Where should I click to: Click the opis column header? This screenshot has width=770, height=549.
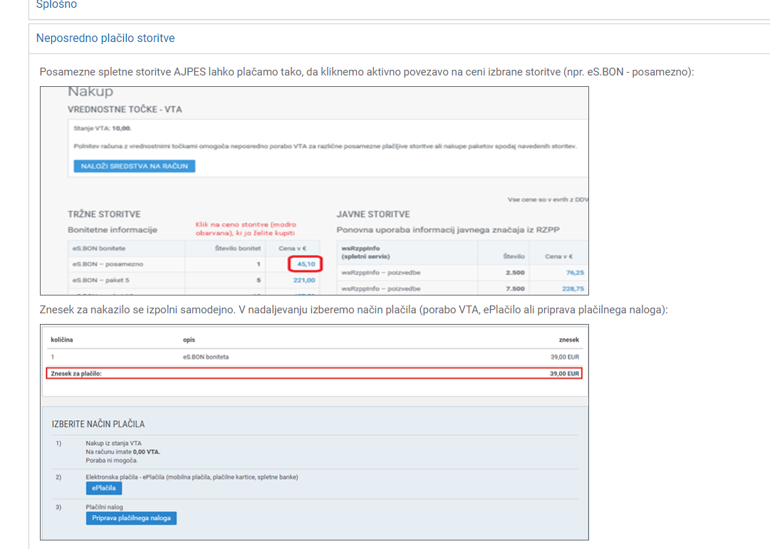click(x=189, y=340)
